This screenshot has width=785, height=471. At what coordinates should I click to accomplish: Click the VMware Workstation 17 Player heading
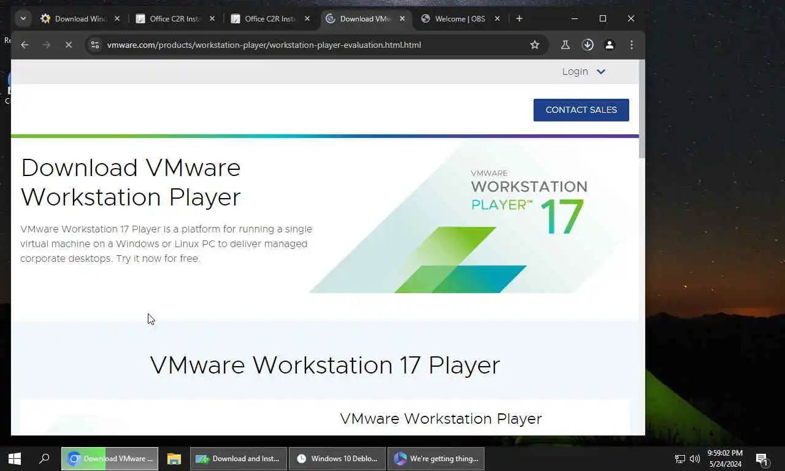[325, 365]
